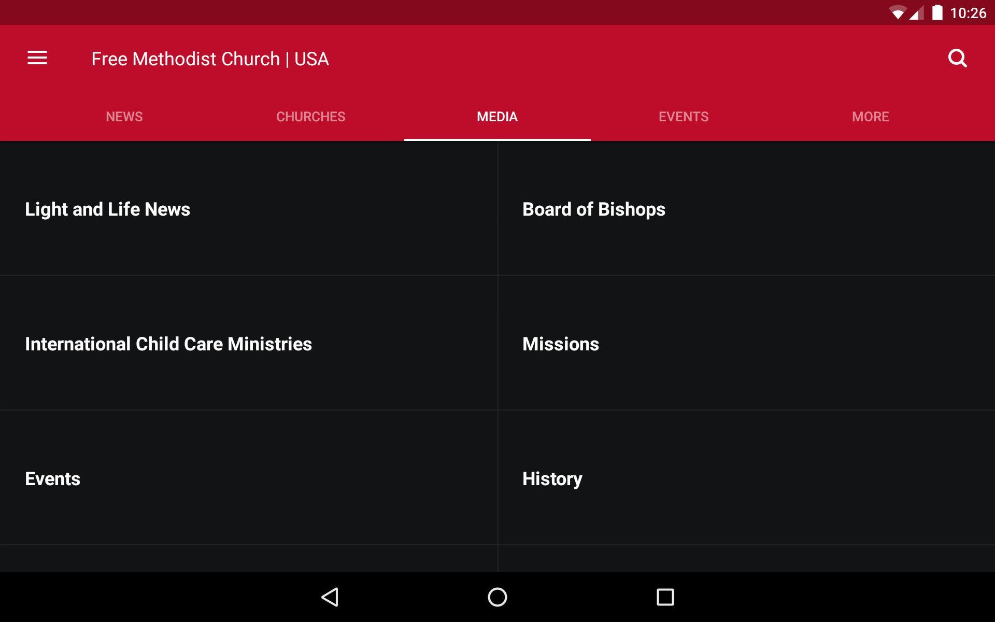Screen dimensions: 995x622
Task: Open International Child Care Ministries
Action: click(249, 343)
